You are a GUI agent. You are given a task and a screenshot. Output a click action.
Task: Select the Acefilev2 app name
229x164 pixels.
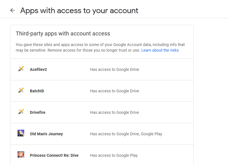coord(38,69)
